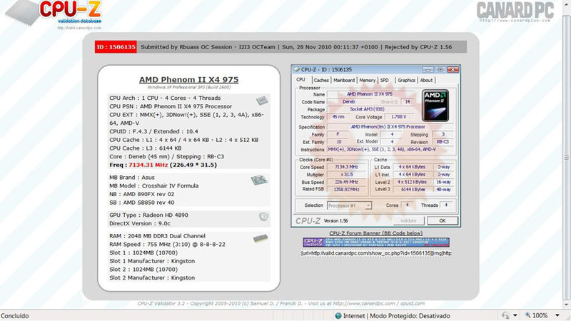
Task: Click the CPU-Z forum banner image
Action: pos(376,243)
